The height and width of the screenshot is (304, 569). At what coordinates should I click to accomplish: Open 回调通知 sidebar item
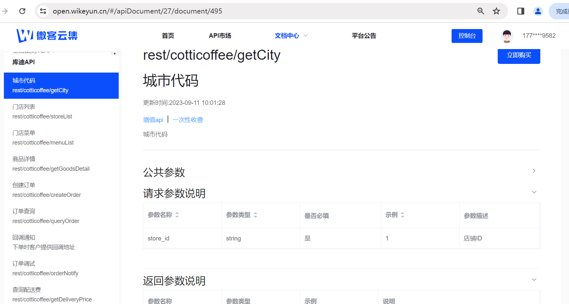(x=61, y=242)
